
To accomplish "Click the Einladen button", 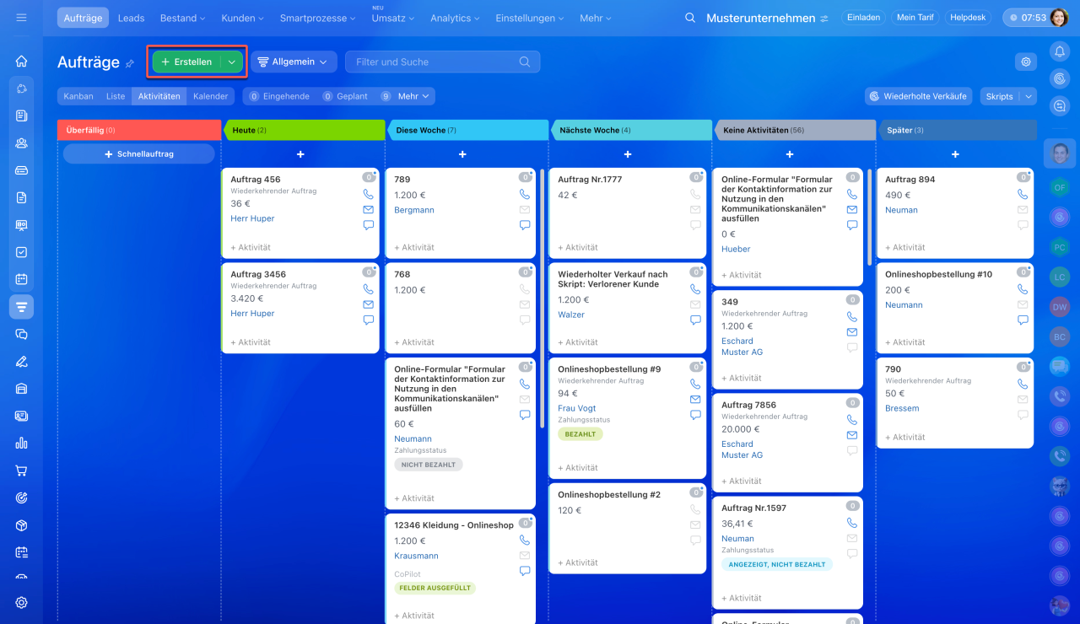I will tap(863, 18).
